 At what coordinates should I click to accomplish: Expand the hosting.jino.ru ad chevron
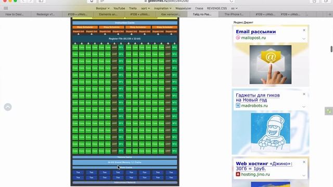(x=304, y=176)
